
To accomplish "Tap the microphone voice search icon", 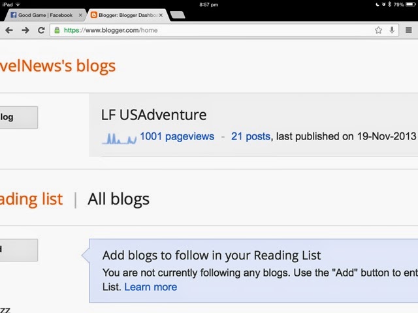I will (392, 30).
